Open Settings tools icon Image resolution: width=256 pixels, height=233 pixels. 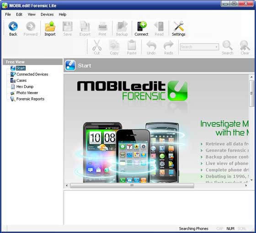tap(178, 26)
